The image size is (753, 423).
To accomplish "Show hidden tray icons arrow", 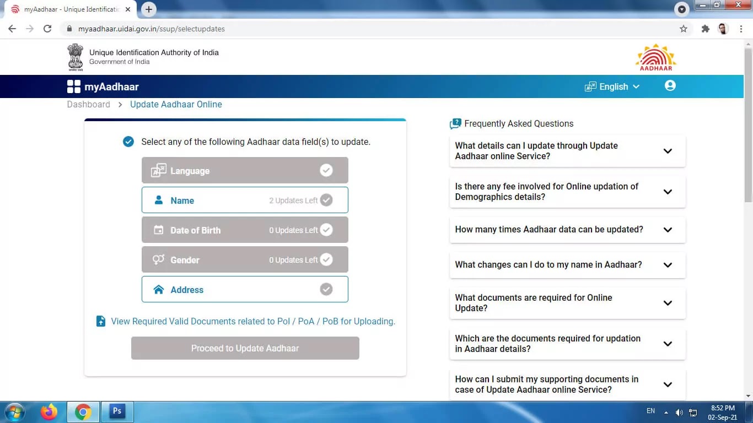I will click(x=666, y=413).
